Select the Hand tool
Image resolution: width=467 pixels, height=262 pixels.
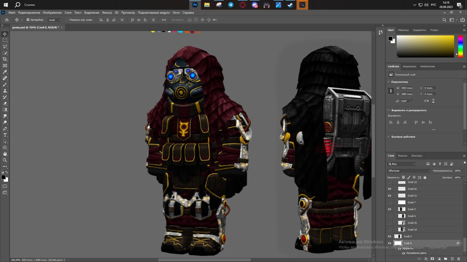pyautogui.click(x=5, y=154)
